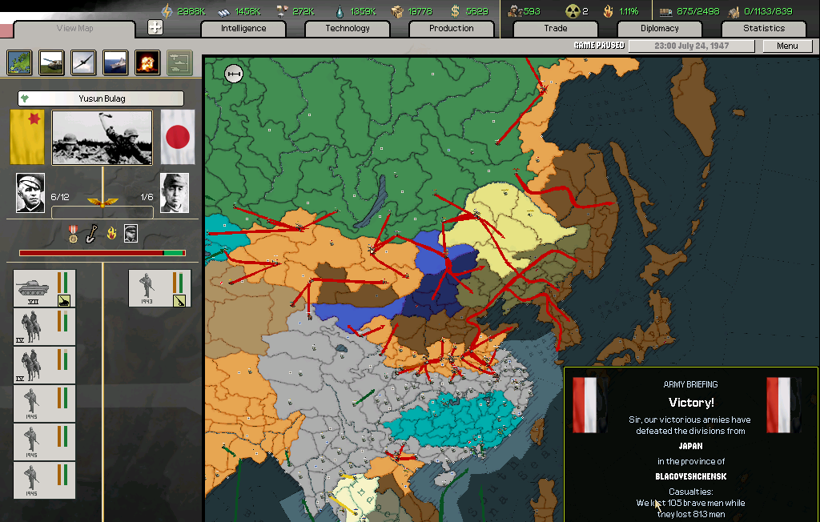The image size is (820, 522).
Task: Select the Japanese 1943 infantry division card
Action: [x=159, y=288]
